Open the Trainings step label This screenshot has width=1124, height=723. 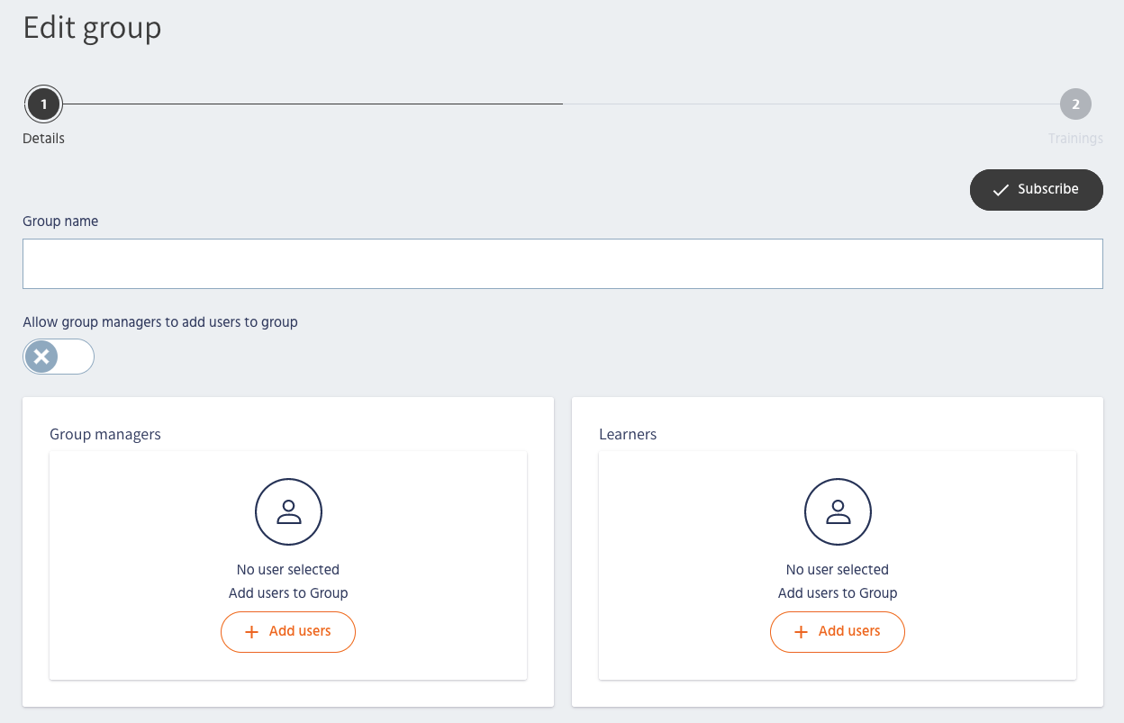(1075, 139)
